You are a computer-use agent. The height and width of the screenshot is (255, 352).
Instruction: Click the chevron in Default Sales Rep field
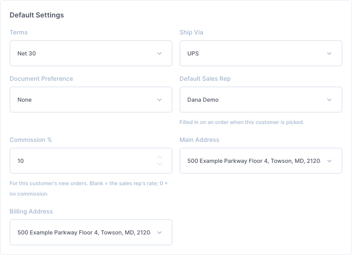pos(329,100)
